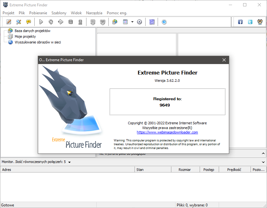Open the Pomoc eng. menu
This screenshot has height=208, width=267.
tap(117, 13)
